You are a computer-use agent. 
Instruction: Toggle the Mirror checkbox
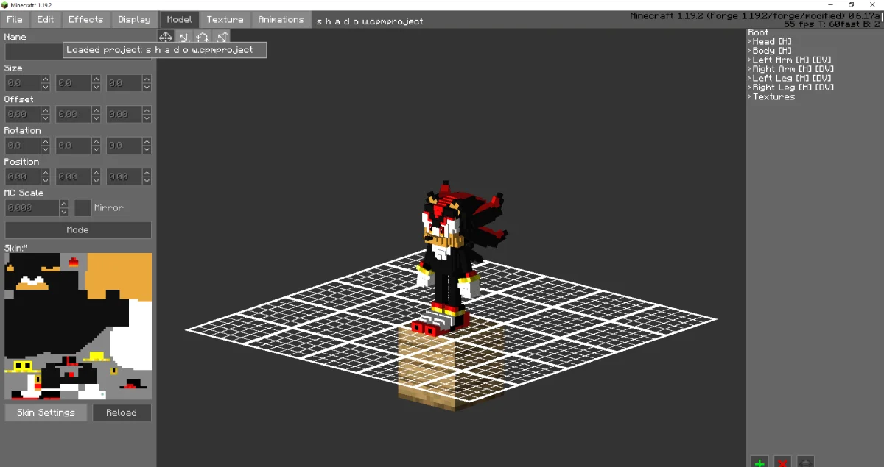[x=83, y=208]
